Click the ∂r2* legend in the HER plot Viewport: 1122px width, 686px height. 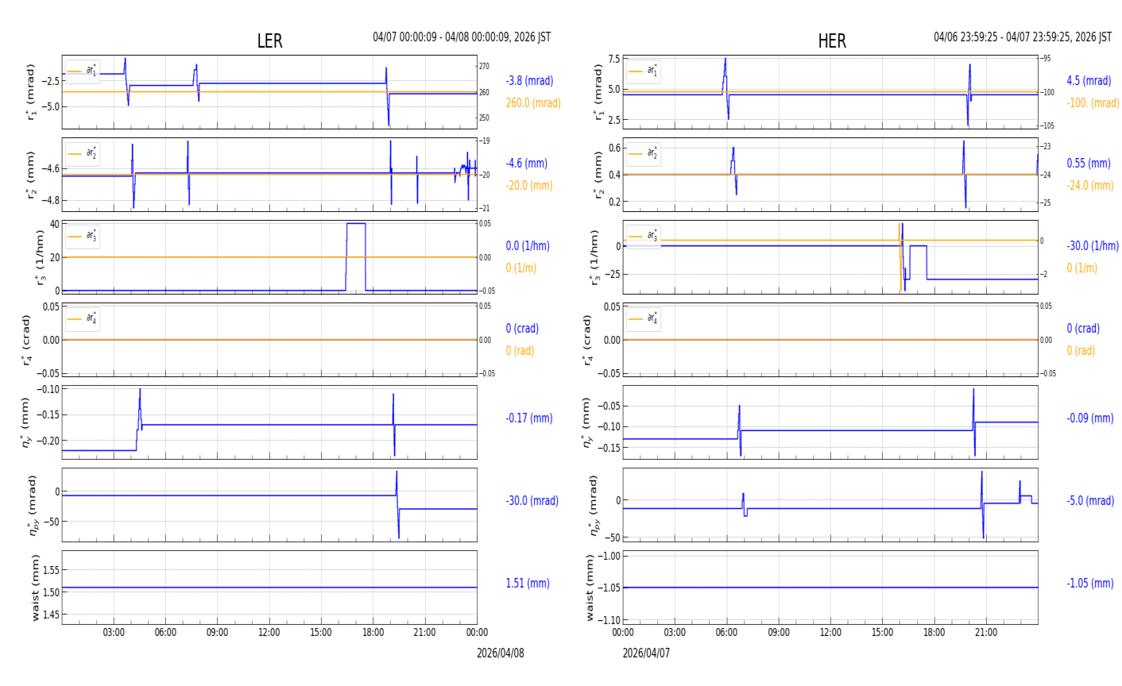[x=643, y=154]
